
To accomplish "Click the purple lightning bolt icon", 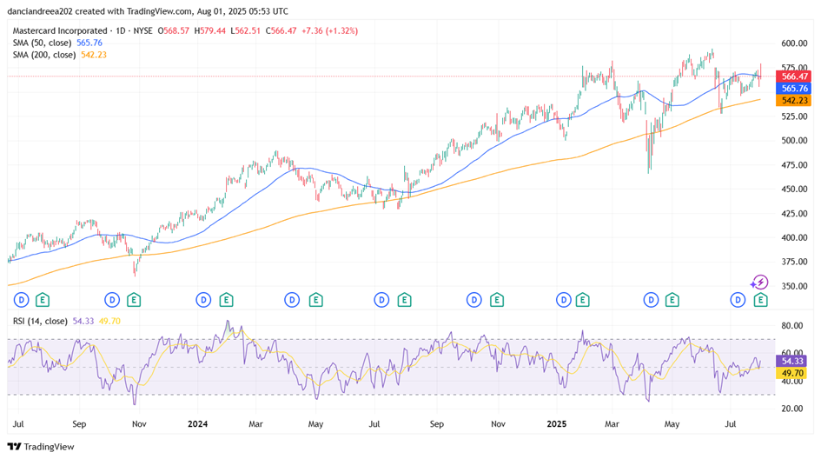I will 759,282.
